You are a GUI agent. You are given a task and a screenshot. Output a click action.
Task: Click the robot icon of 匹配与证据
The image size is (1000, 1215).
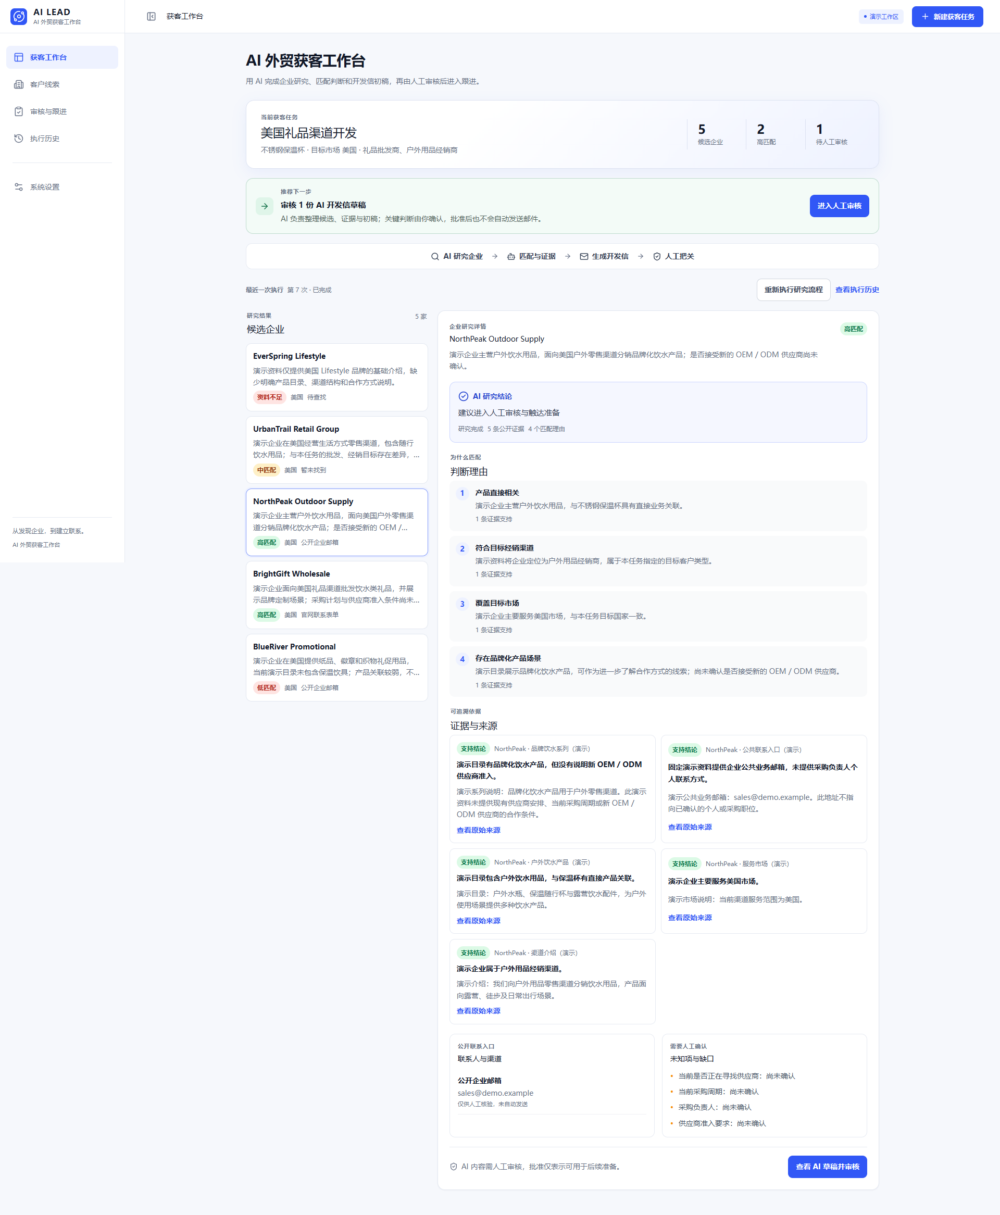coord(511,257)
